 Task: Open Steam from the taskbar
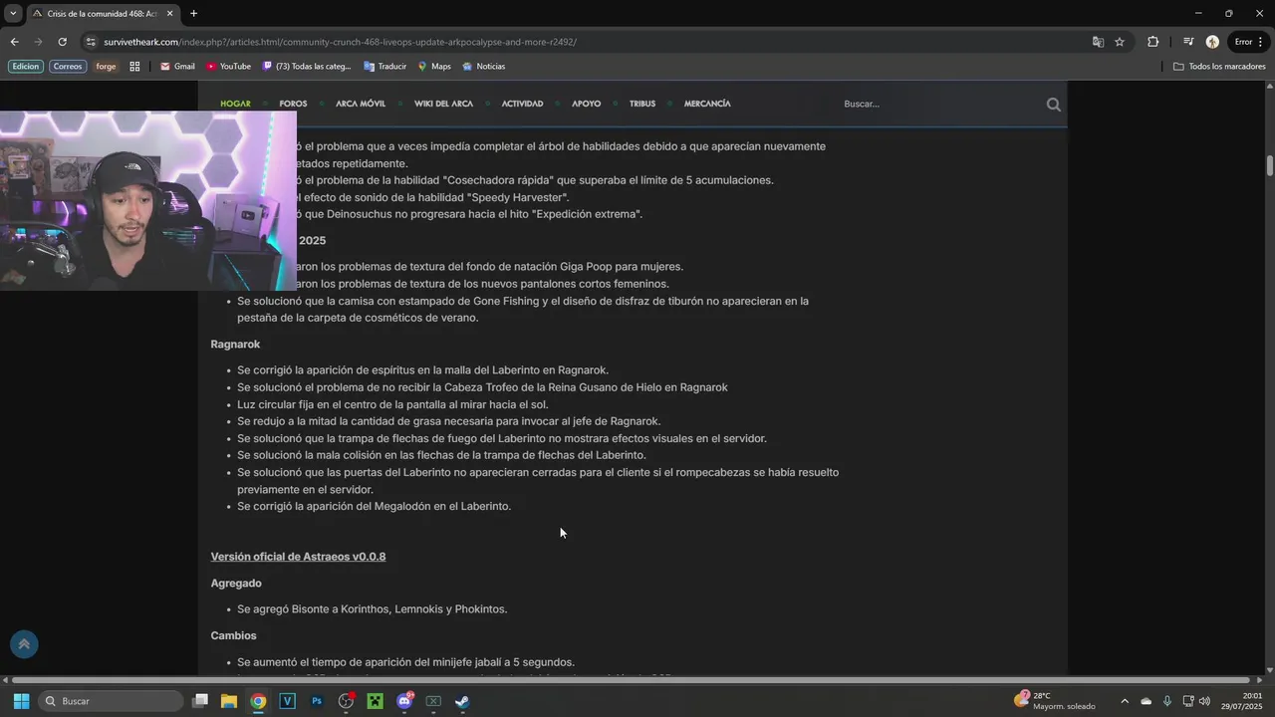pyautogui.click(x=462, y=701)
